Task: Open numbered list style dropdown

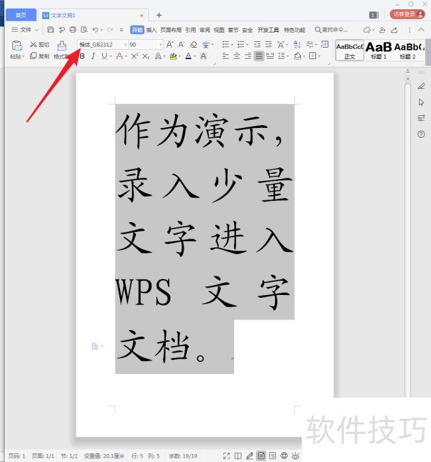Action: click(x=247, y=45)
